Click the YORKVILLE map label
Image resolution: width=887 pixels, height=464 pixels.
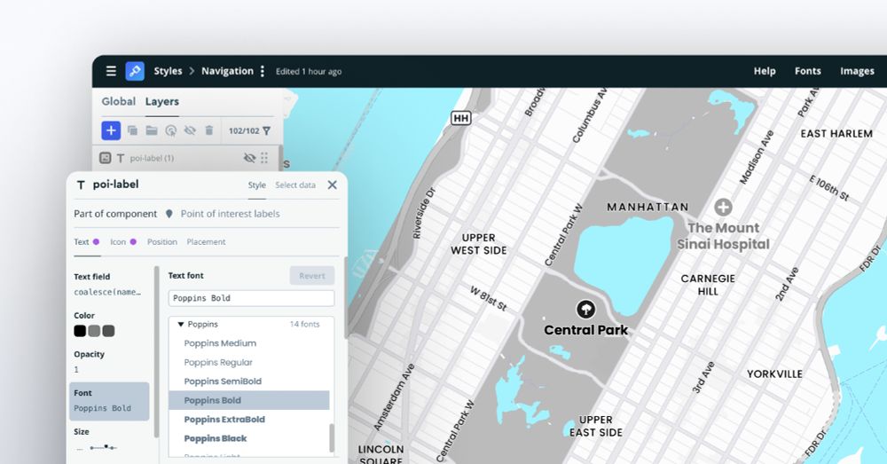(x=774, y=374)
